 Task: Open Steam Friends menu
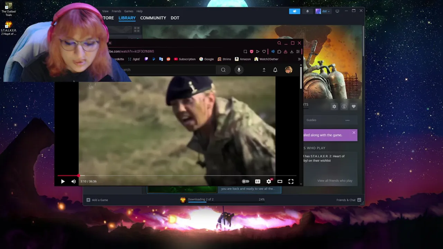click(x=116, y=11)
